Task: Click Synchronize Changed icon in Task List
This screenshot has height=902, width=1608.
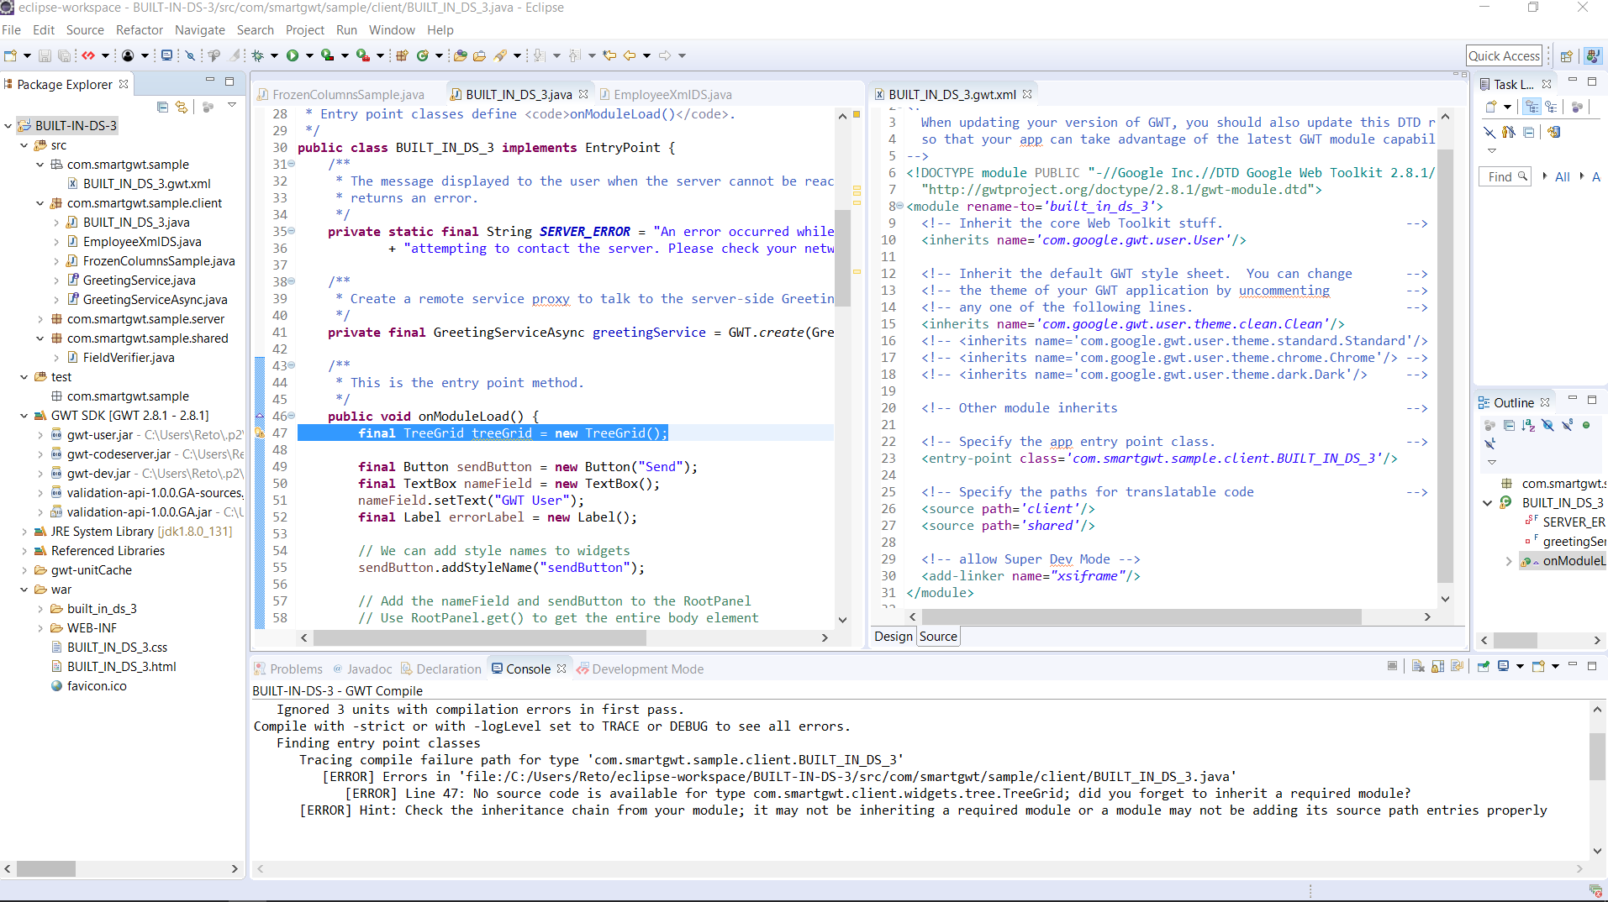Action: pos(1554,132)
